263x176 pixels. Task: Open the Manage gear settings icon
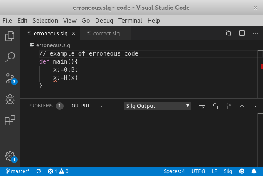(10, 156)
